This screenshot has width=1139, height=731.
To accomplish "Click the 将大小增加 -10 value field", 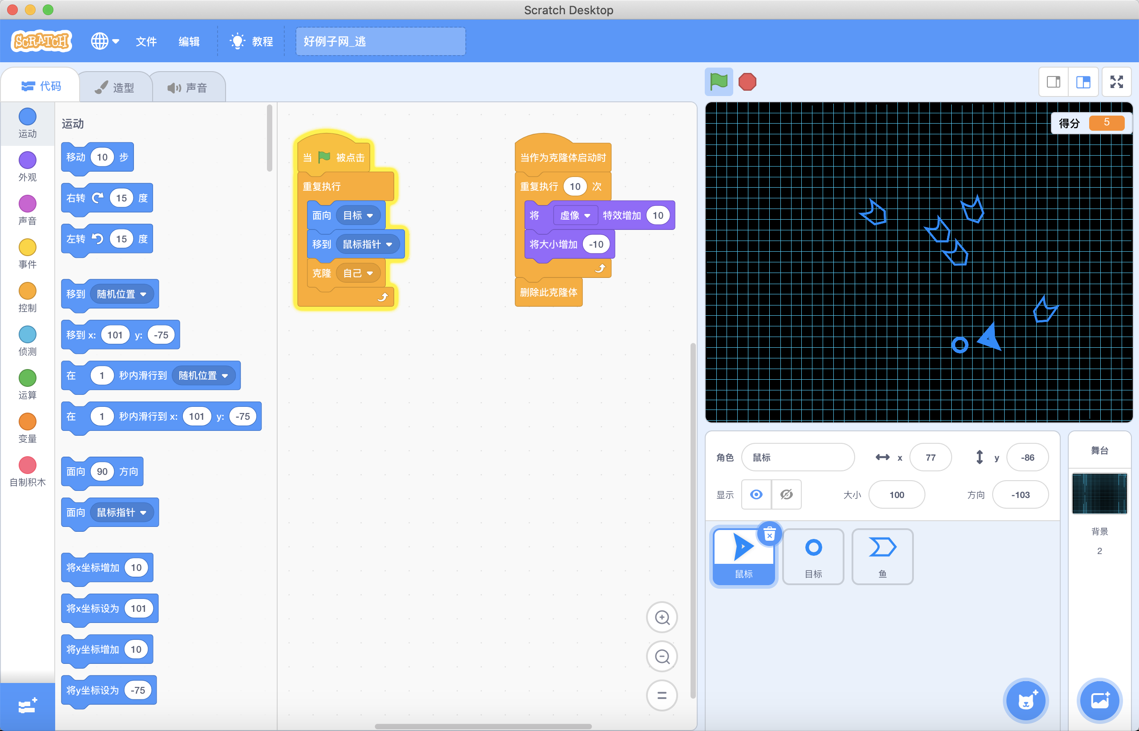I will 596,245.
